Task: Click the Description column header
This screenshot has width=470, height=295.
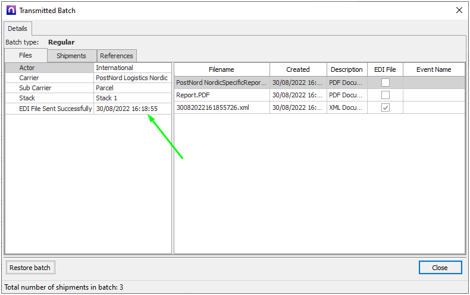Action: point(347,69)
